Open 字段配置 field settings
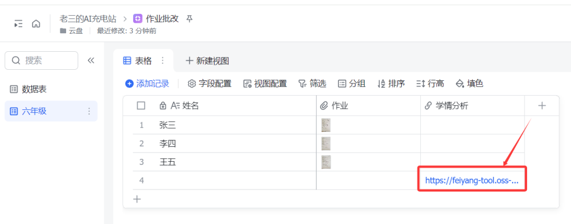 [x=210, y=83]
